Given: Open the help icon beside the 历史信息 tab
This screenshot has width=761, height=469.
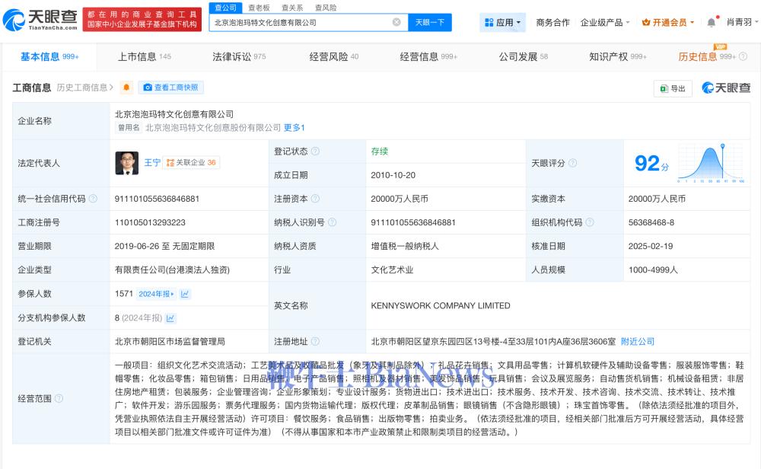Looking at the screenshot, I should [x=743, y=57].
